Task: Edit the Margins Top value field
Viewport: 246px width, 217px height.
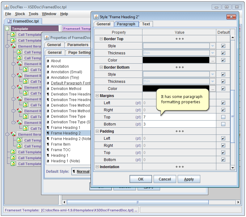Action: 179,117
